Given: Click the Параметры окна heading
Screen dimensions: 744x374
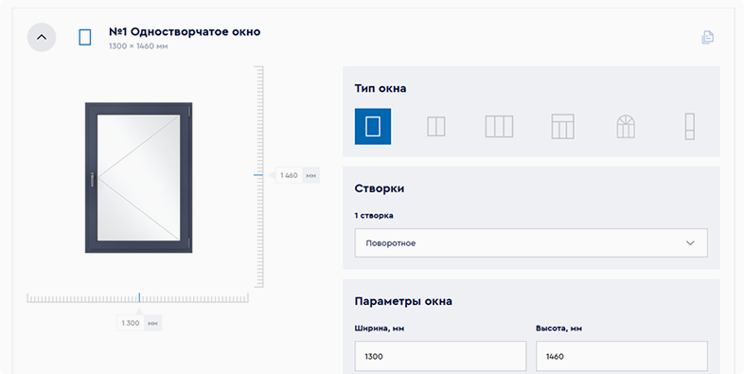Looking at the screenshot, I should tap(403, 301).
